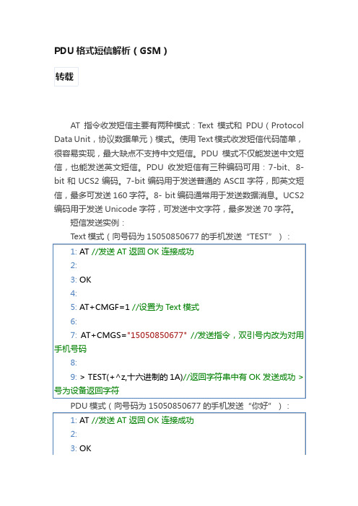Click OK on line 3 of first code box
The height and width of the screenshot is (506, 358).
(x=85, y=280)
